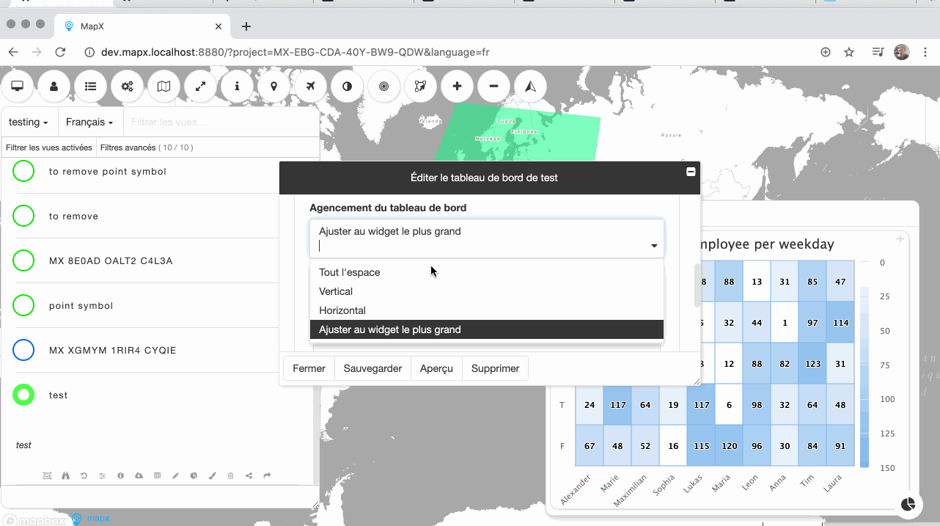Image resolution: width=940 pixels, height=526 pixels.
Task: Toggle the 'to remove point symbol' view circle
Action: coord(23,171)
